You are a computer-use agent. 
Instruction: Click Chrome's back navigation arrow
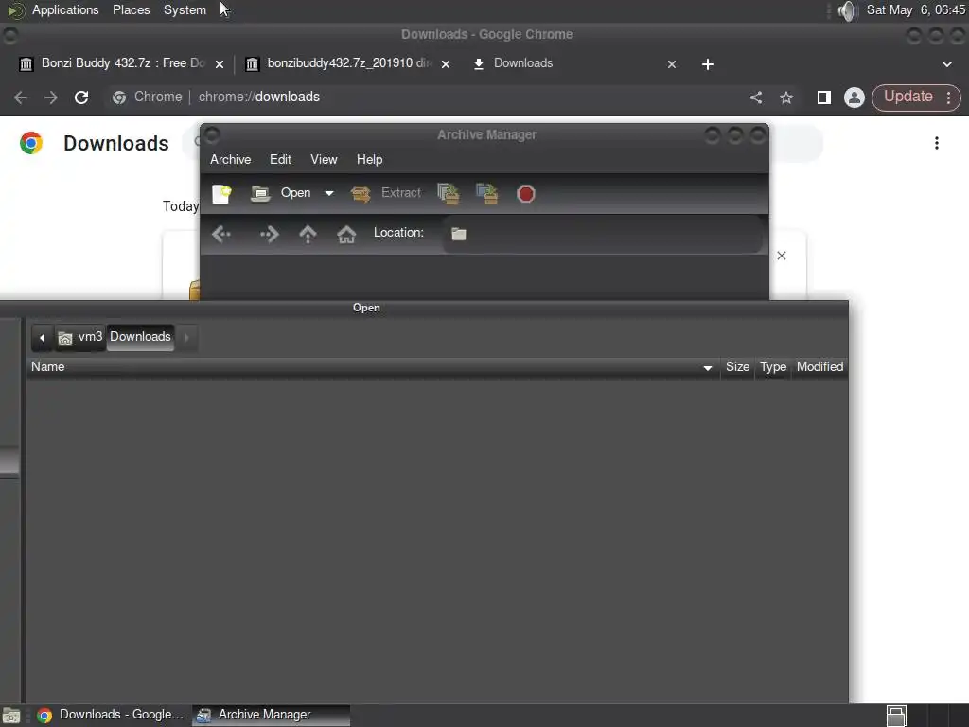[x=21, y=98]
